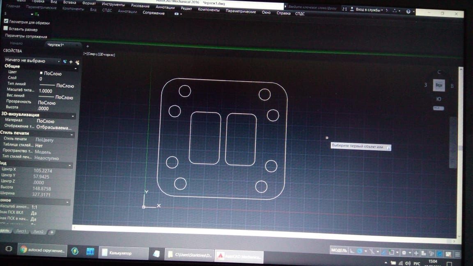The height and width of the screenshot is (266, 473).
Task: Click the network icon in the system tray
Action: (401, 263)
